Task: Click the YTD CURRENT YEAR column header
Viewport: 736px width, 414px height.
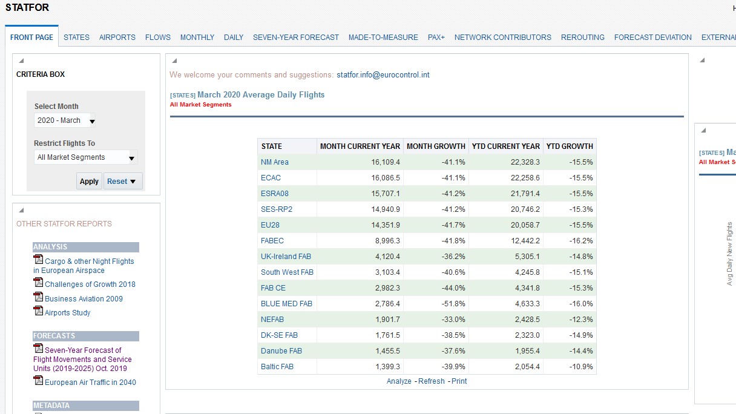Action: pyautogui.click(x=506, y=146)
